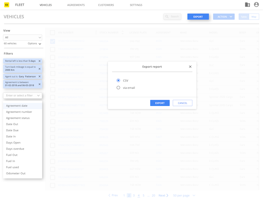This screenshot has height=210, width=263.
Task: Choose 'Days Open' filter option
Action: [x=22, y=143]
